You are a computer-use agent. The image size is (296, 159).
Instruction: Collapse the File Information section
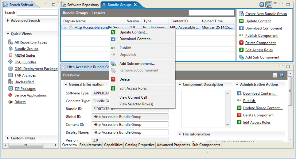(180, 134)
